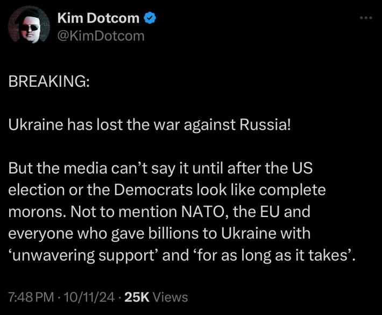Image resolution: width=382 pixels, height=315 pixels.
Task: Click the Kim Dotcom display name
Action: [98, 18]
